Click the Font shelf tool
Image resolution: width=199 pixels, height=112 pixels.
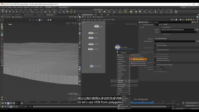50,12
